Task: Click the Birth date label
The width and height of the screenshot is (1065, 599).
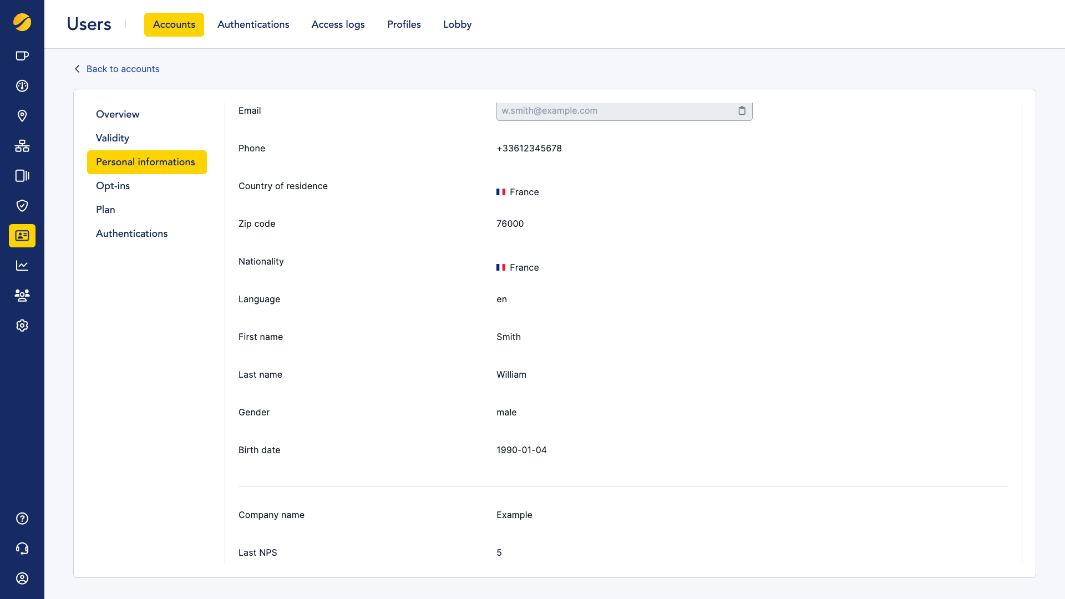Action: 260,450
